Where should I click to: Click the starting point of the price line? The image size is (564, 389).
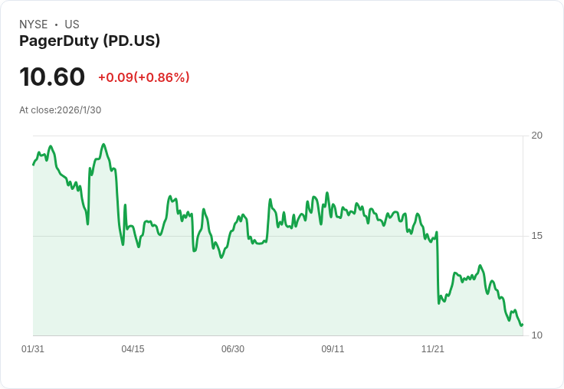coord(34,165)
